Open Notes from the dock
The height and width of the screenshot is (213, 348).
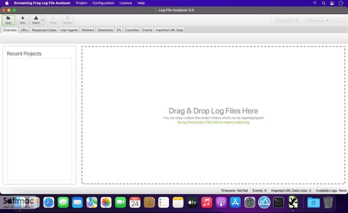[x=178, y=202]
